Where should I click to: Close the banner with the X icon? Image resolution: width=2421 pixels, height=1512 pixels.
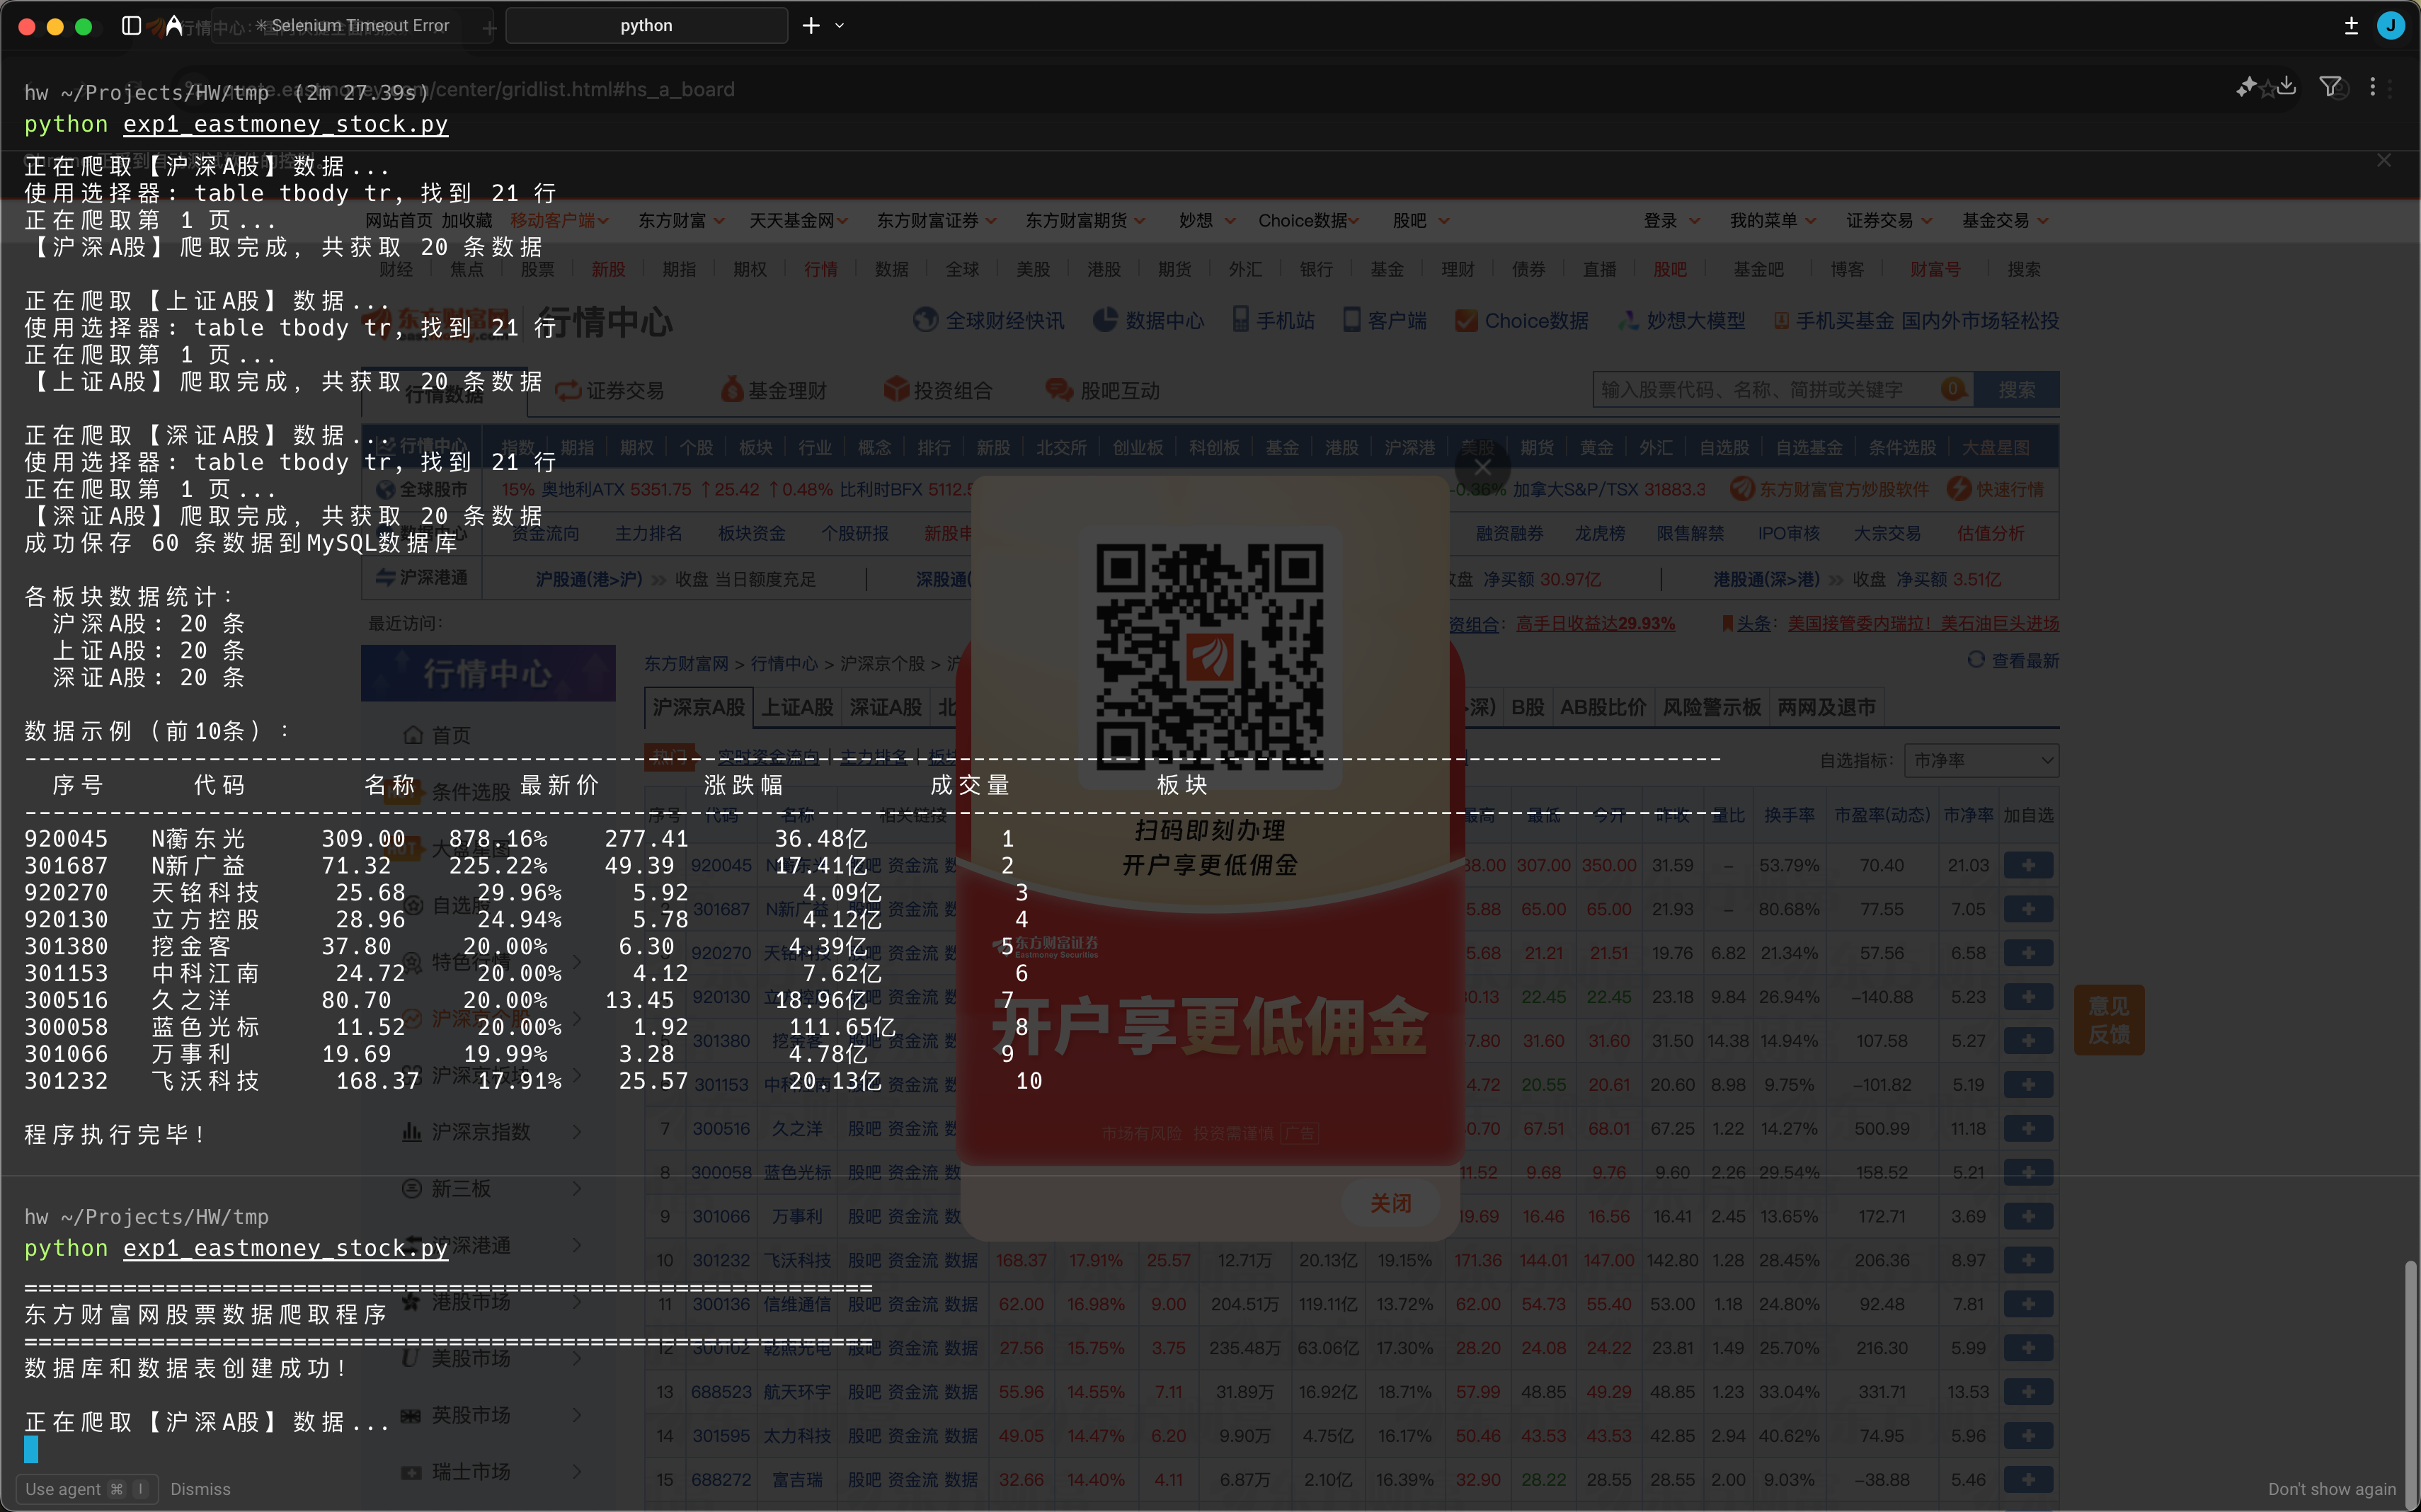coord(2384,160)
